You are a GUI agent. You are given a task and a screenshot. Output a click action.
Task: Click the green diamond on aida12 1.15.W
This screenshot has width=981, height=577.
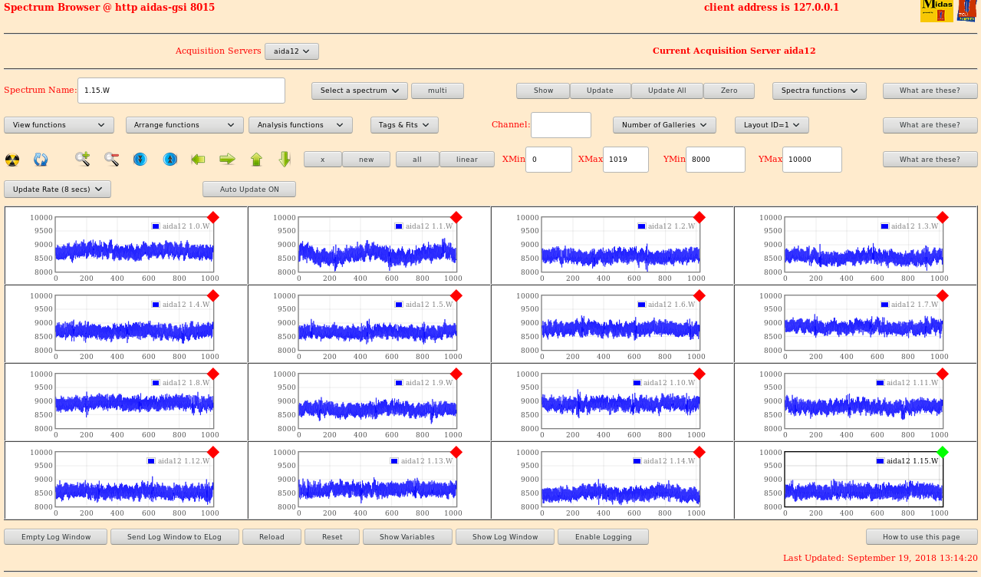pyautogui.click(x=943, y=453)
